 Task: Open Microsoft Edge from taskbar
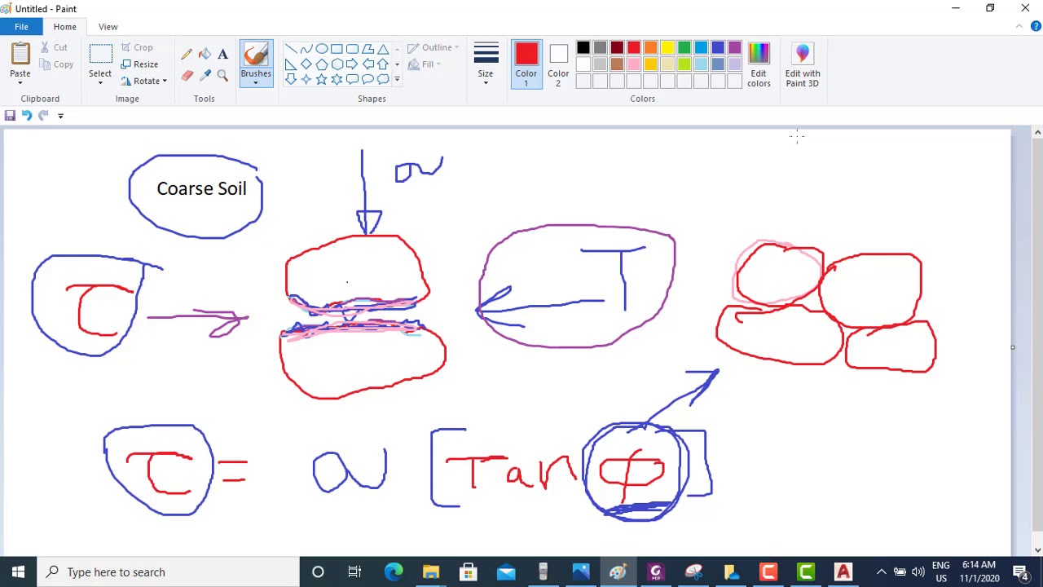tap(394, 572)
